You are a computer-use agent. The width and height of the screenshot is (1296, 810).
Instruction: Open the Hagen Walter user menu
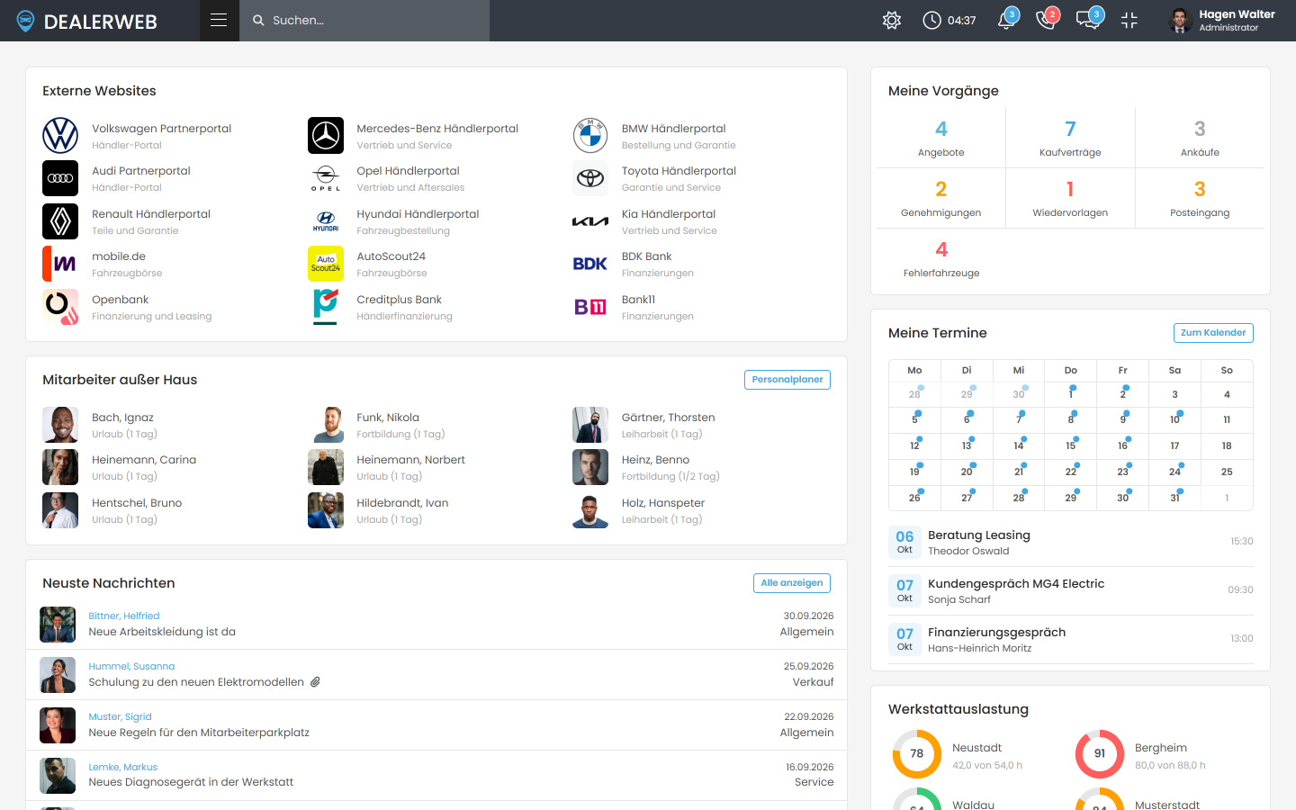tap(1221, 21)
